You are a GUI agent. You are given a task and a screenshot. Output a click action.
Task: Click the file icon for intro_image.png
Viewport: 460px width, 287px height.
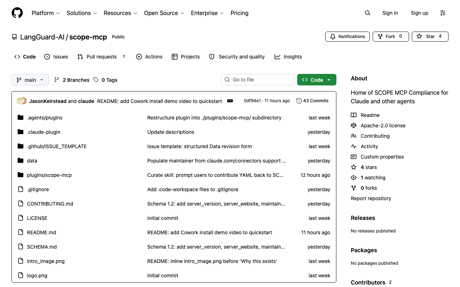point(20,261)
